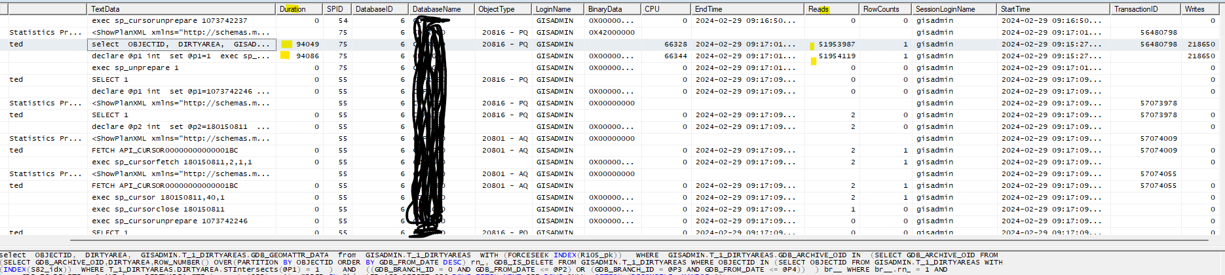The height and width of the screenshot is (275, 1225).
Task: Click the DatabaseName column header
Action: point(442,9)
